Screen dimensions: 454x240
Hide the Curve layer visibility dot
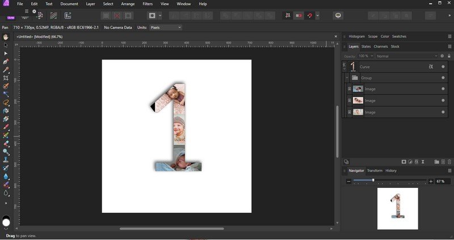coord(443,67)
